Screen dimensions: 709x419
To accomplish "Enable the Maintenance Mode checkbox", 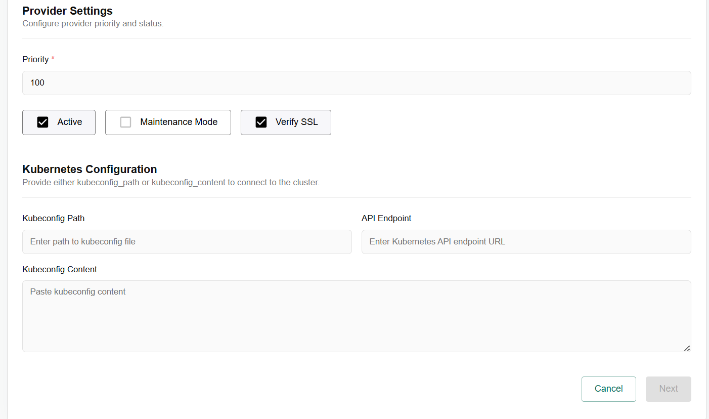I will (125, 122).
